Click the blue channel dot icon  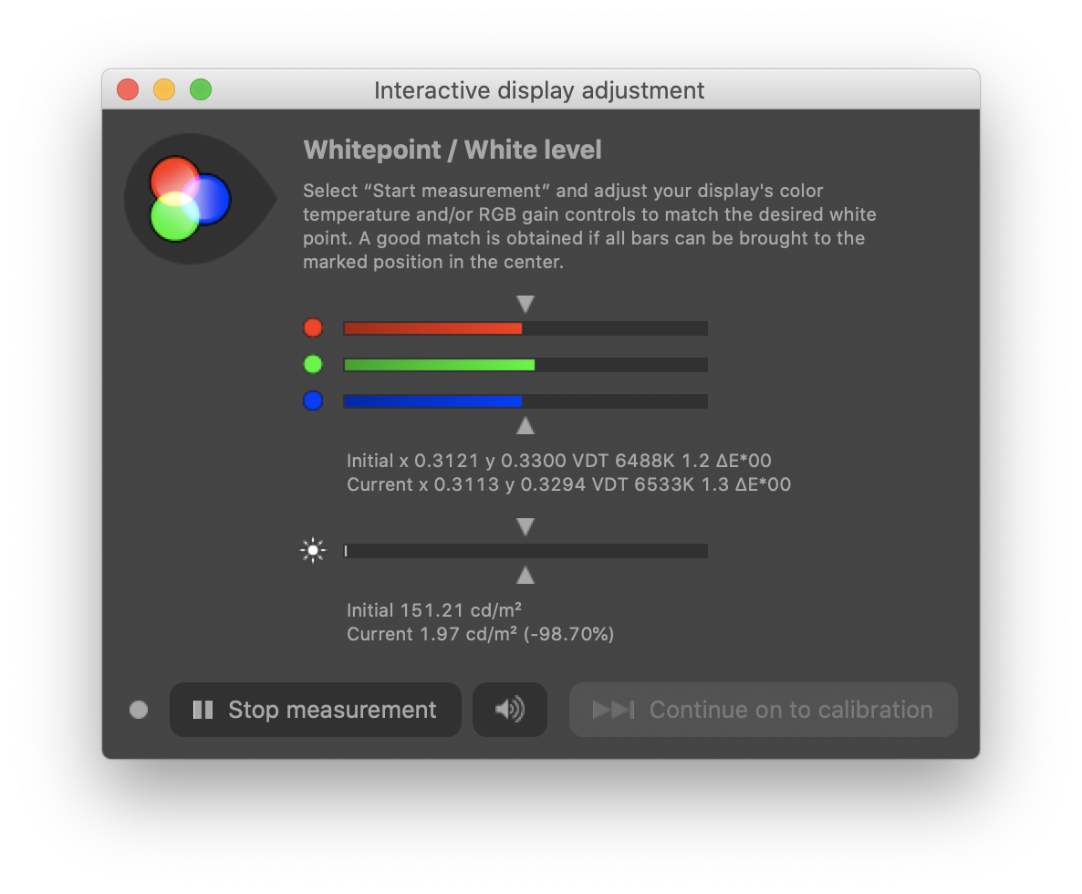[x=313, y=400]
